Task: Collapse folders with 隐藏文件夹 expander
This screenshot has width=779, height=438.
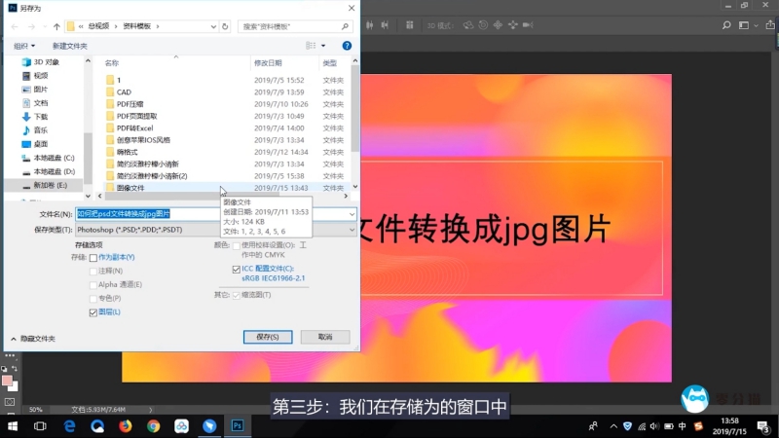Action: 14,338
